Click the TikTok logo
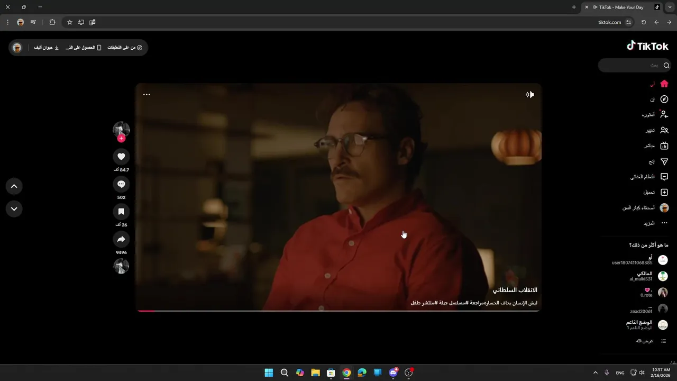 click(x=647, y=46)
